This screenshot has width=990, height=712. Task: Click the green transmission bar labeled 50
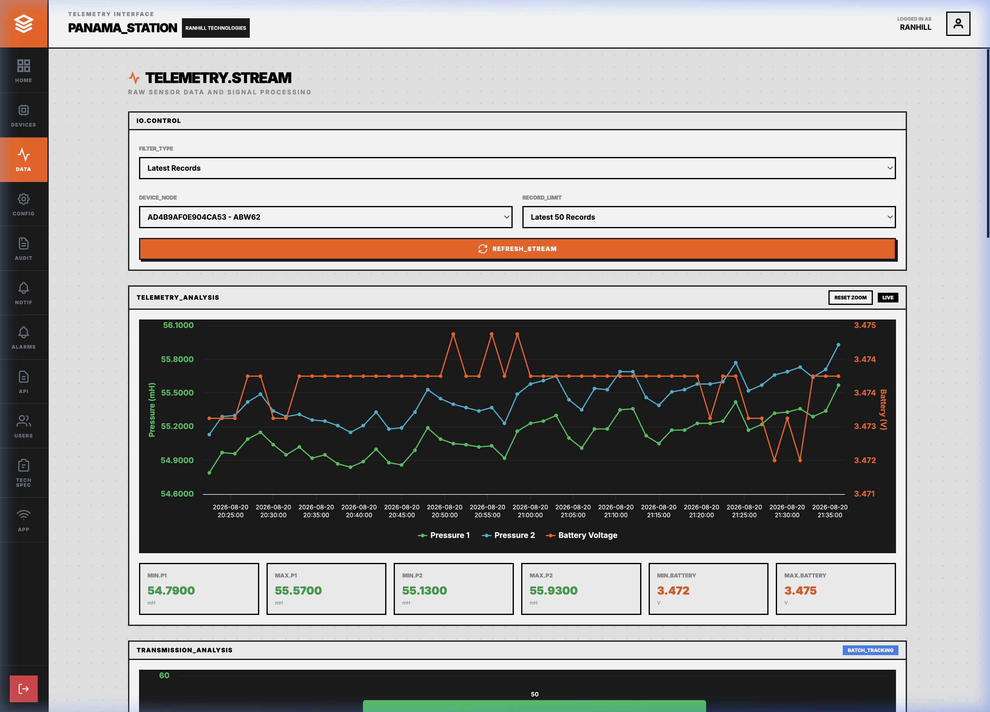pyautogui.click(x=534, y=706)
